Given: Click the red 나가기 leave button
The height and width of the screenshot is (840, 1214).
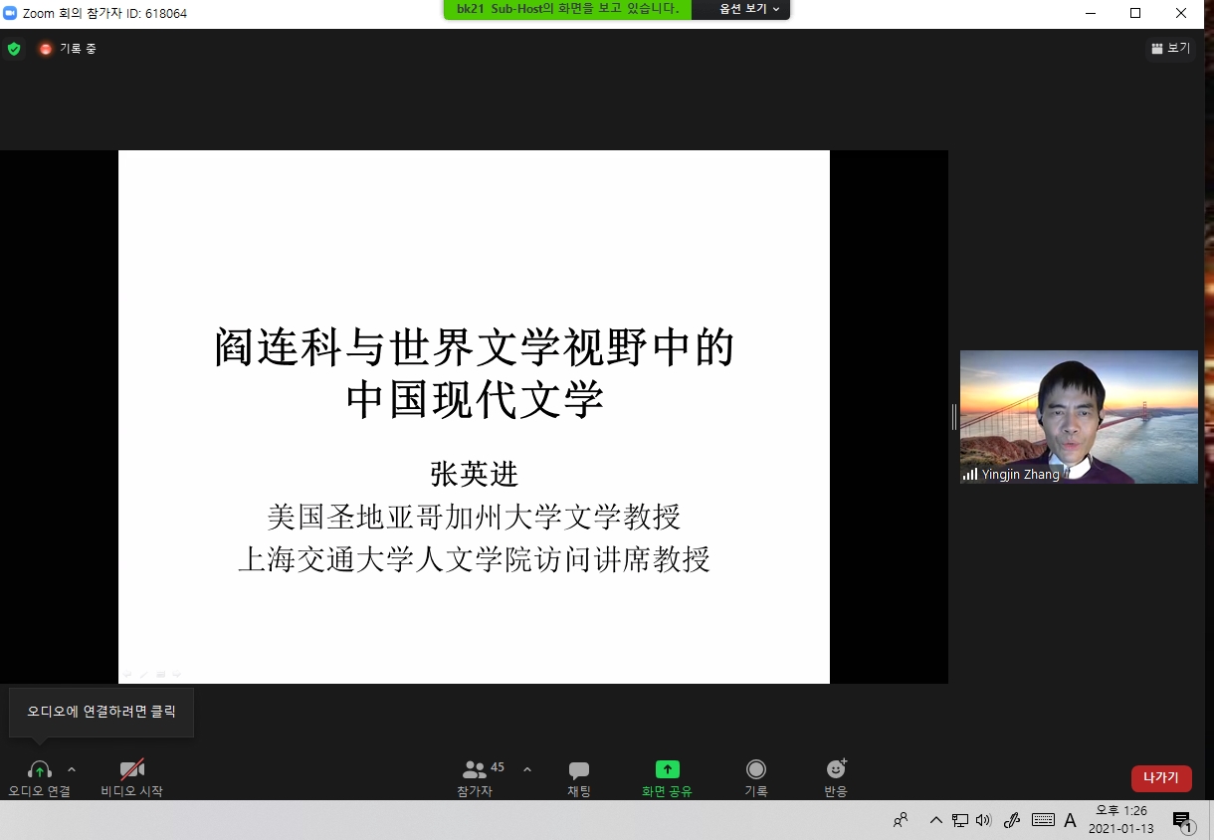Looking at the screenshot, I should (1161, 778).
